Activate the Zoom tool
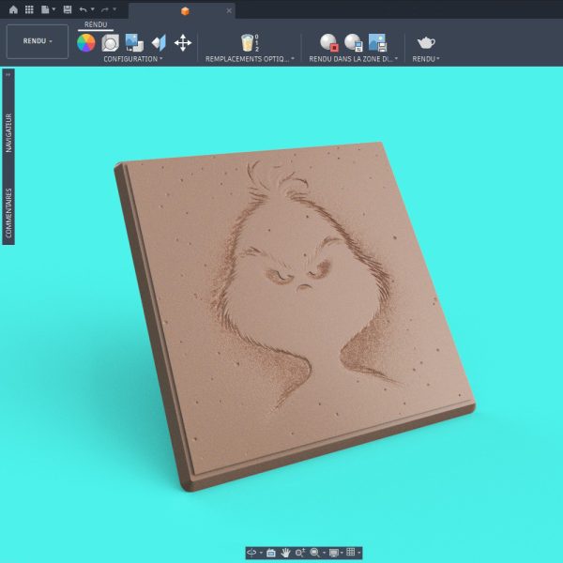 300,553
